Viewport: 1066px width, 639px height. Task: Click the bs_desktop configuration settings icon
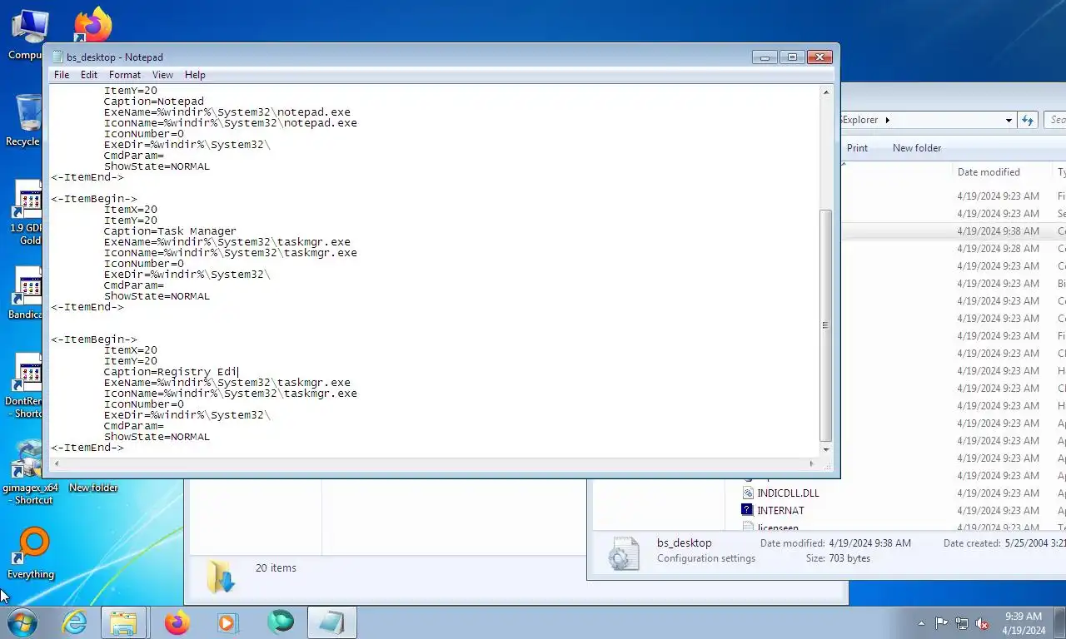tap(623, 552)
